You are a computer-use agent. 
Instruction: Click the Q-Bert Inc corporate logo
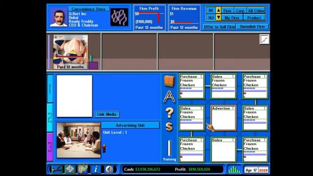click(x=119, y=17)
